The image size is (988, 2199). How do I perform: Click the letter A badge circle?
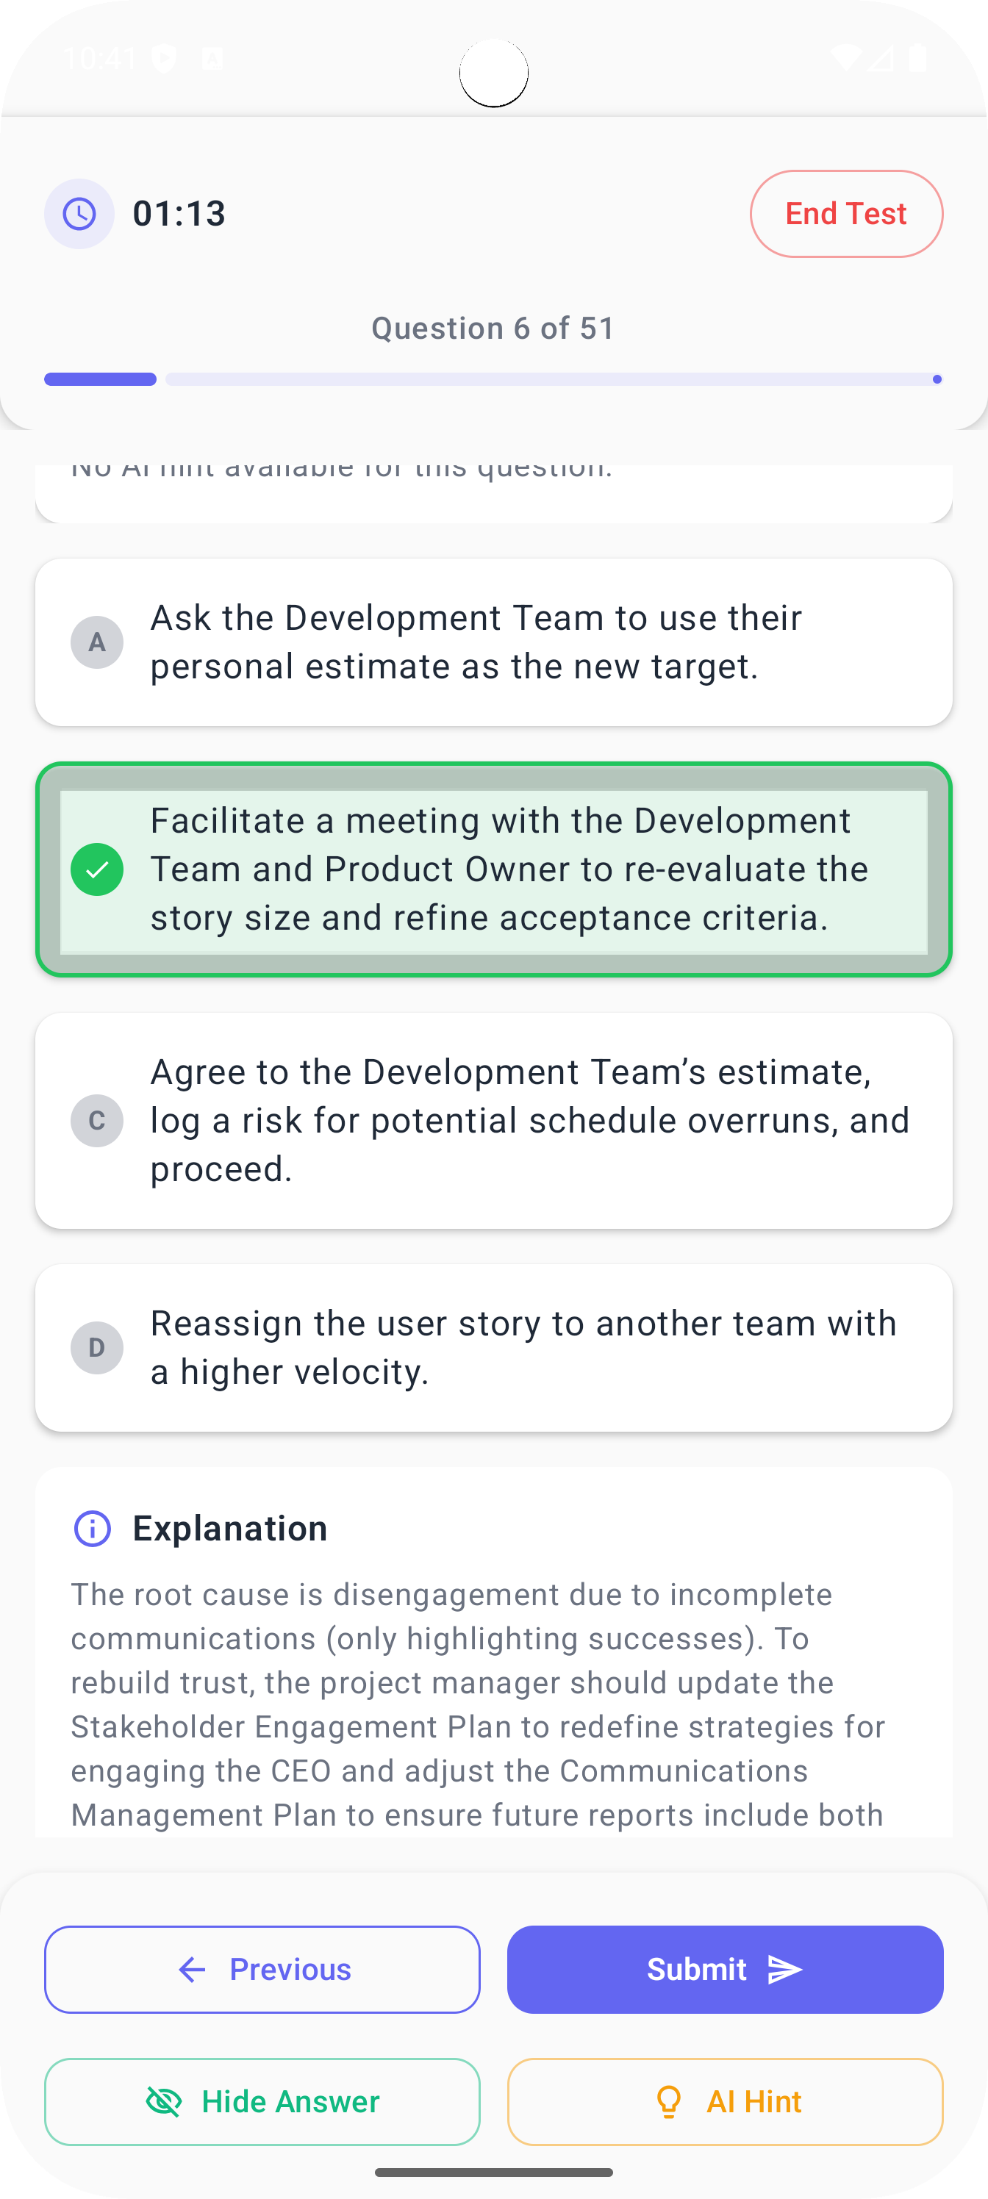[x=97, y=642]
